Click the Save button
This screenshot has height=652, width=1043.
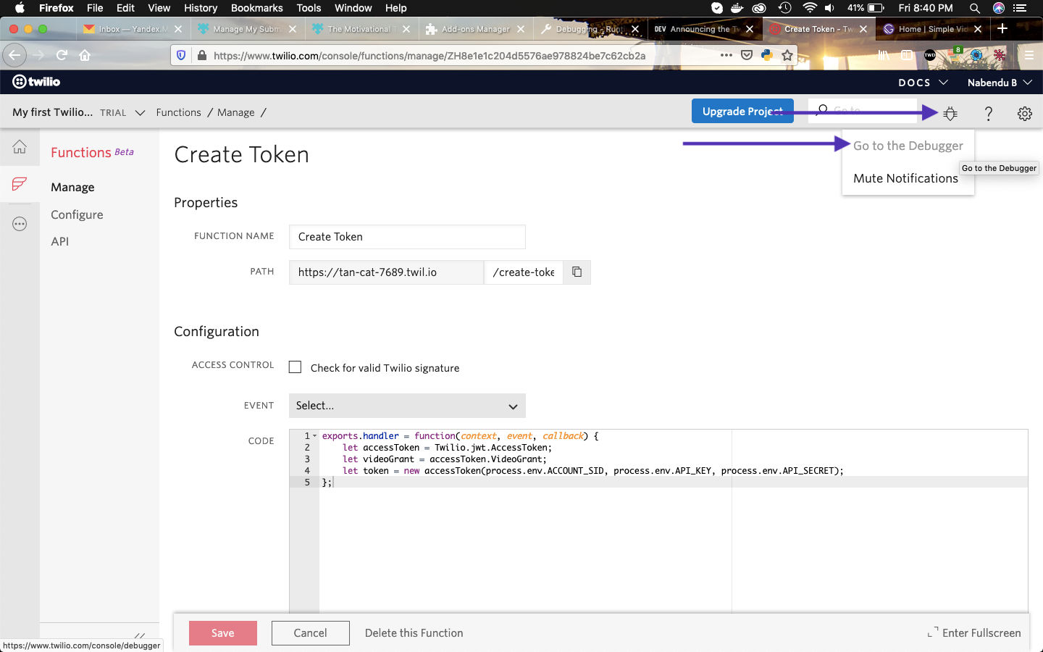pos(223,633)
